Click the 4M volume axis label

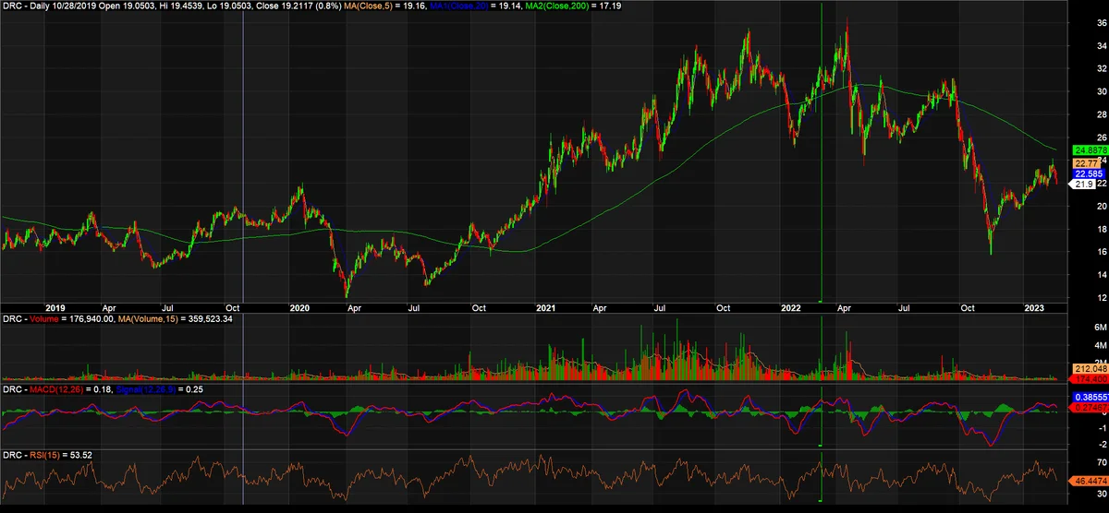(1100, 345)
